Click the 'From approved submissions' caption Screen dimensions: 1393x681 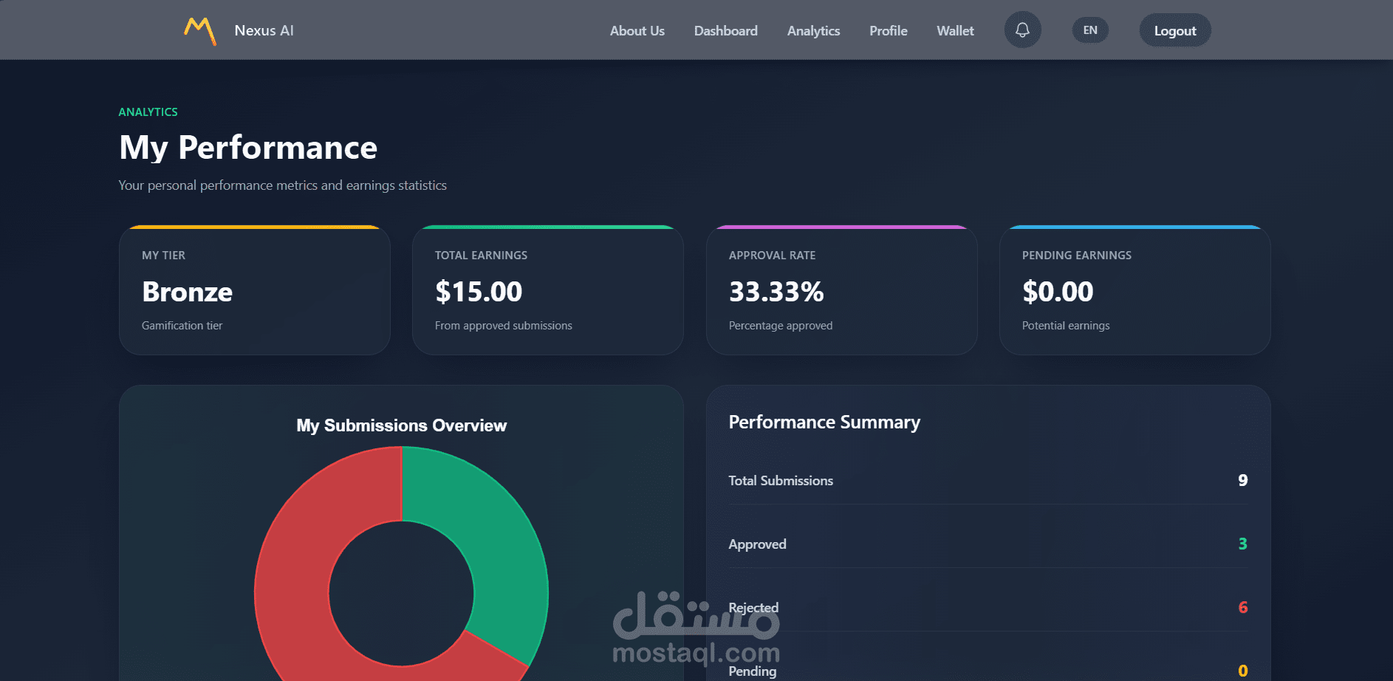pyautogui.click(x=504, y=326)
